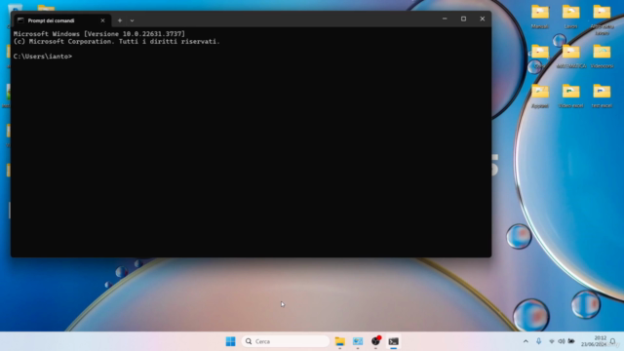
Task: Click the Microsoft Corporation copyright line
Action: click(116, 41)
